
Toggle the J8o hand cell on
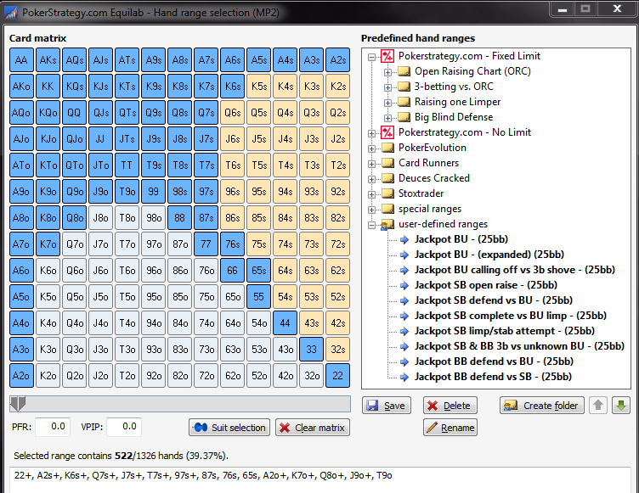coord(100,218)
